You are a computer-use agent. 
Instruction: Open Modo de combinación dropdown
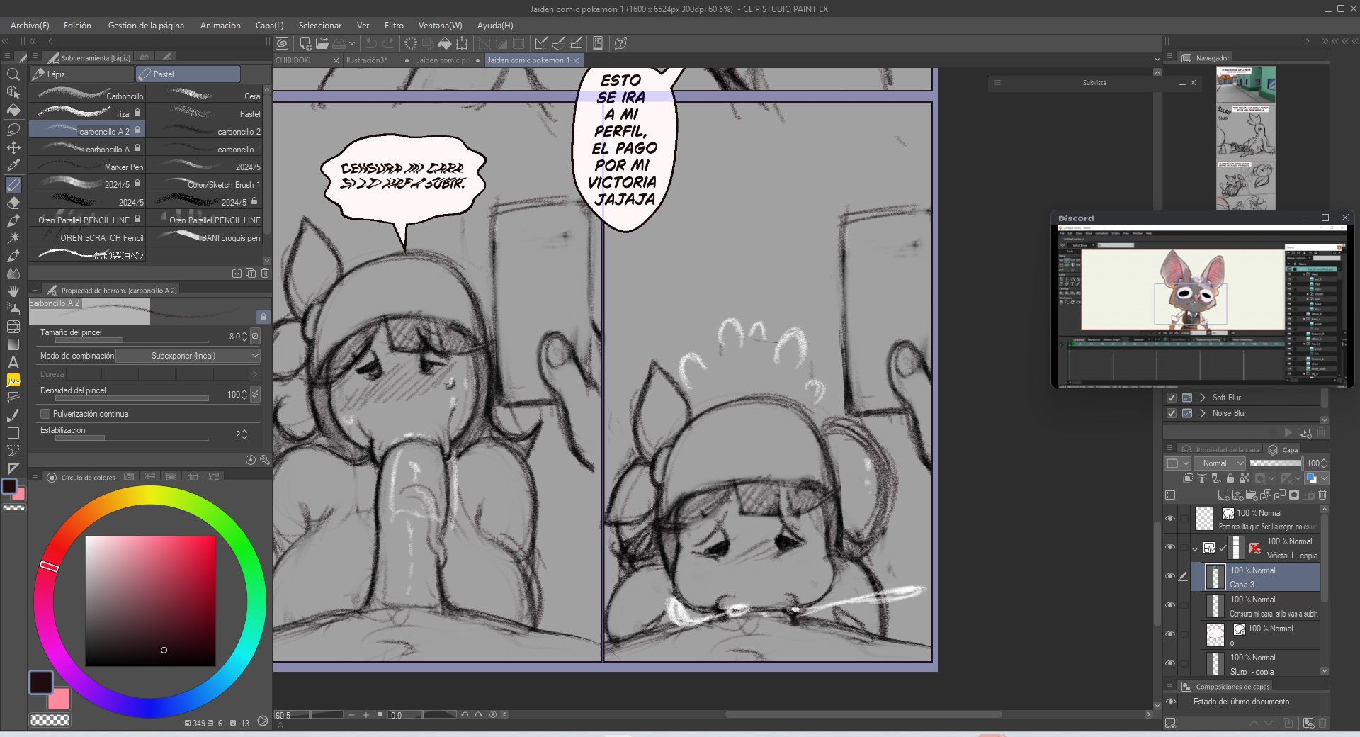tap(188, 356)
